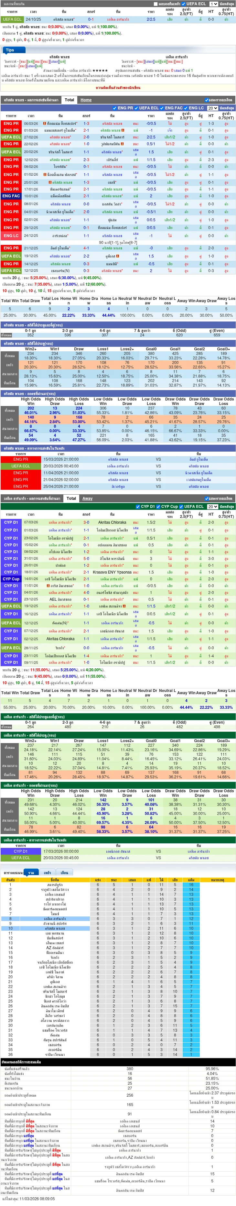The height and width of the screenshot is (1206, 236).
Task: Uncheck the CYP D1 league filter
Action: (138, 507)
